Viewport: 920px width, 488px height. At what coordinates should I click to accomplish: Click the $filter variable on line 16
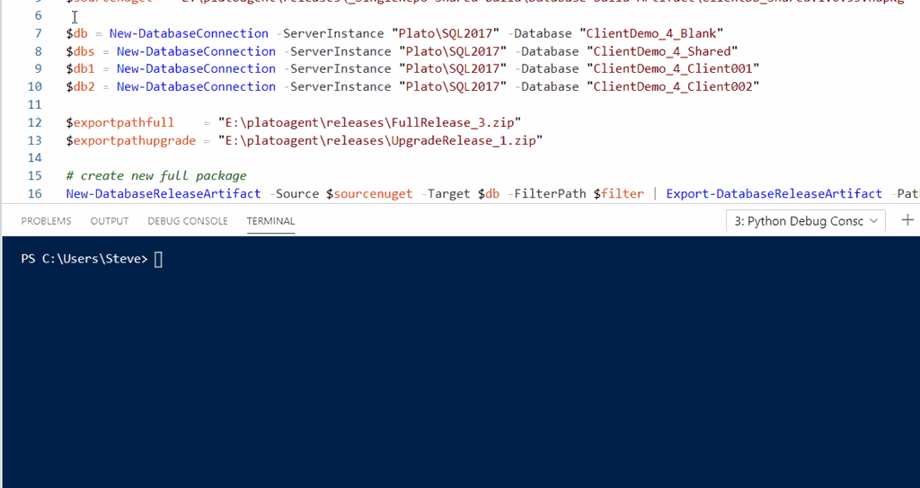(x=618, y=193)
